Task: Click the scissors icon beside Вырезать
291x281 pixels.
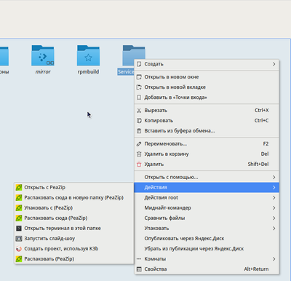Action: click(x=139, y=111)
